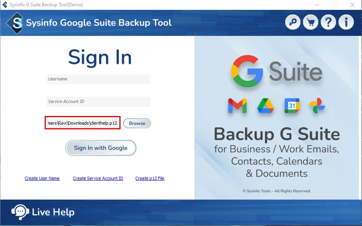Click the Sysinfo logo in header
The height and width of the screenshot is (226, 362).
15,23
